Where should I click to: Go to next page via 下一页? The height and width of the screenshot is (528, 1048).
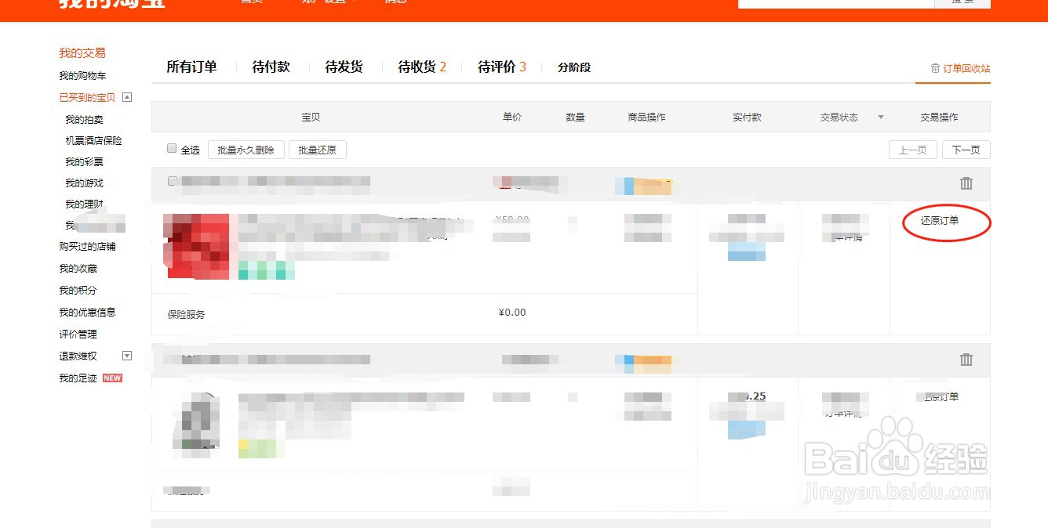point(966,149)
